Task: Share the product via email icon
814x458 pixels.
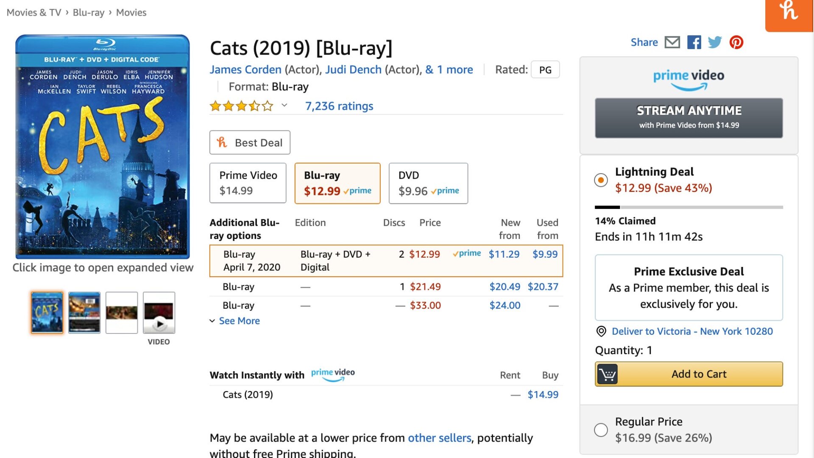Action: pyautogui.click(x=672, y=42)
